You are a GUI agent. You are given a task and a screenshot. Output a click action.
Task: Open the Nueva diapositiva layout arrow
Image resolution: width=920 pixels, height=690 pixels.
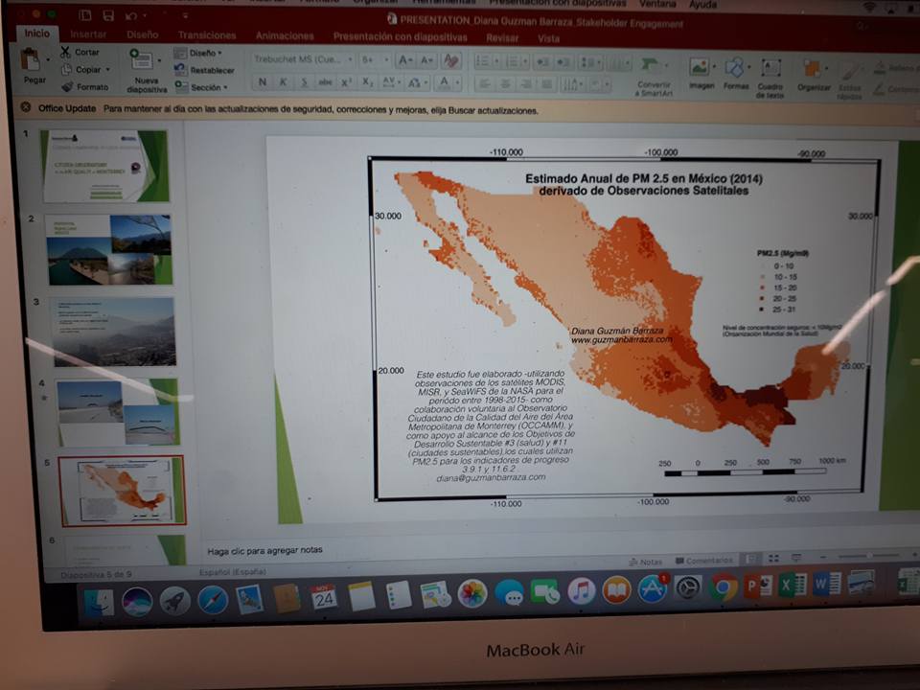tap(159, 60)
